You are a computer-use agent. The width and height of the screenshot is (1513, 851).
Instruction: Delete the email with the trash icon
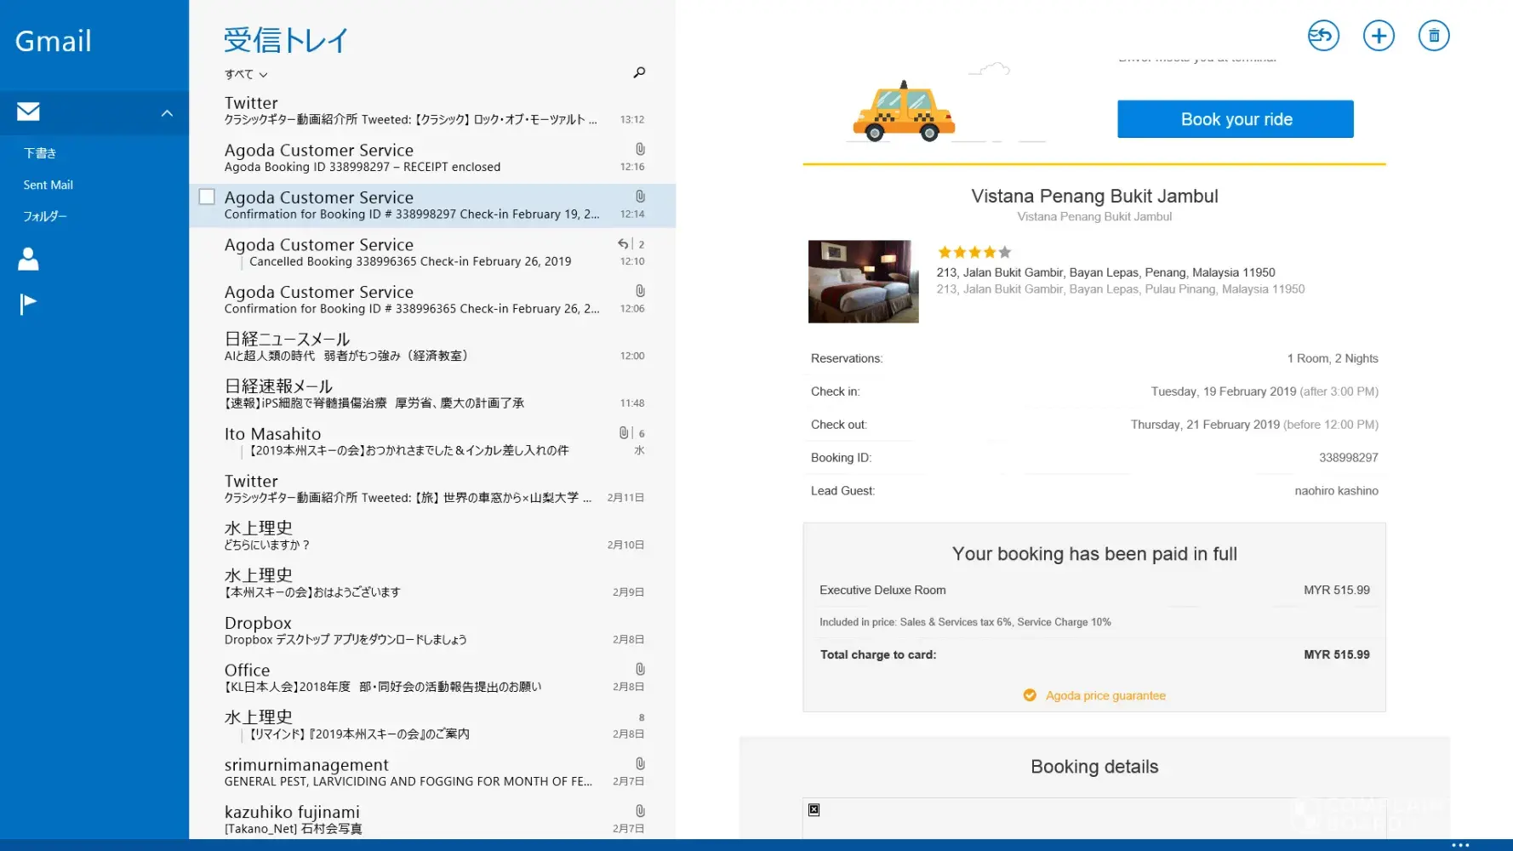[x=1434, y=36]
